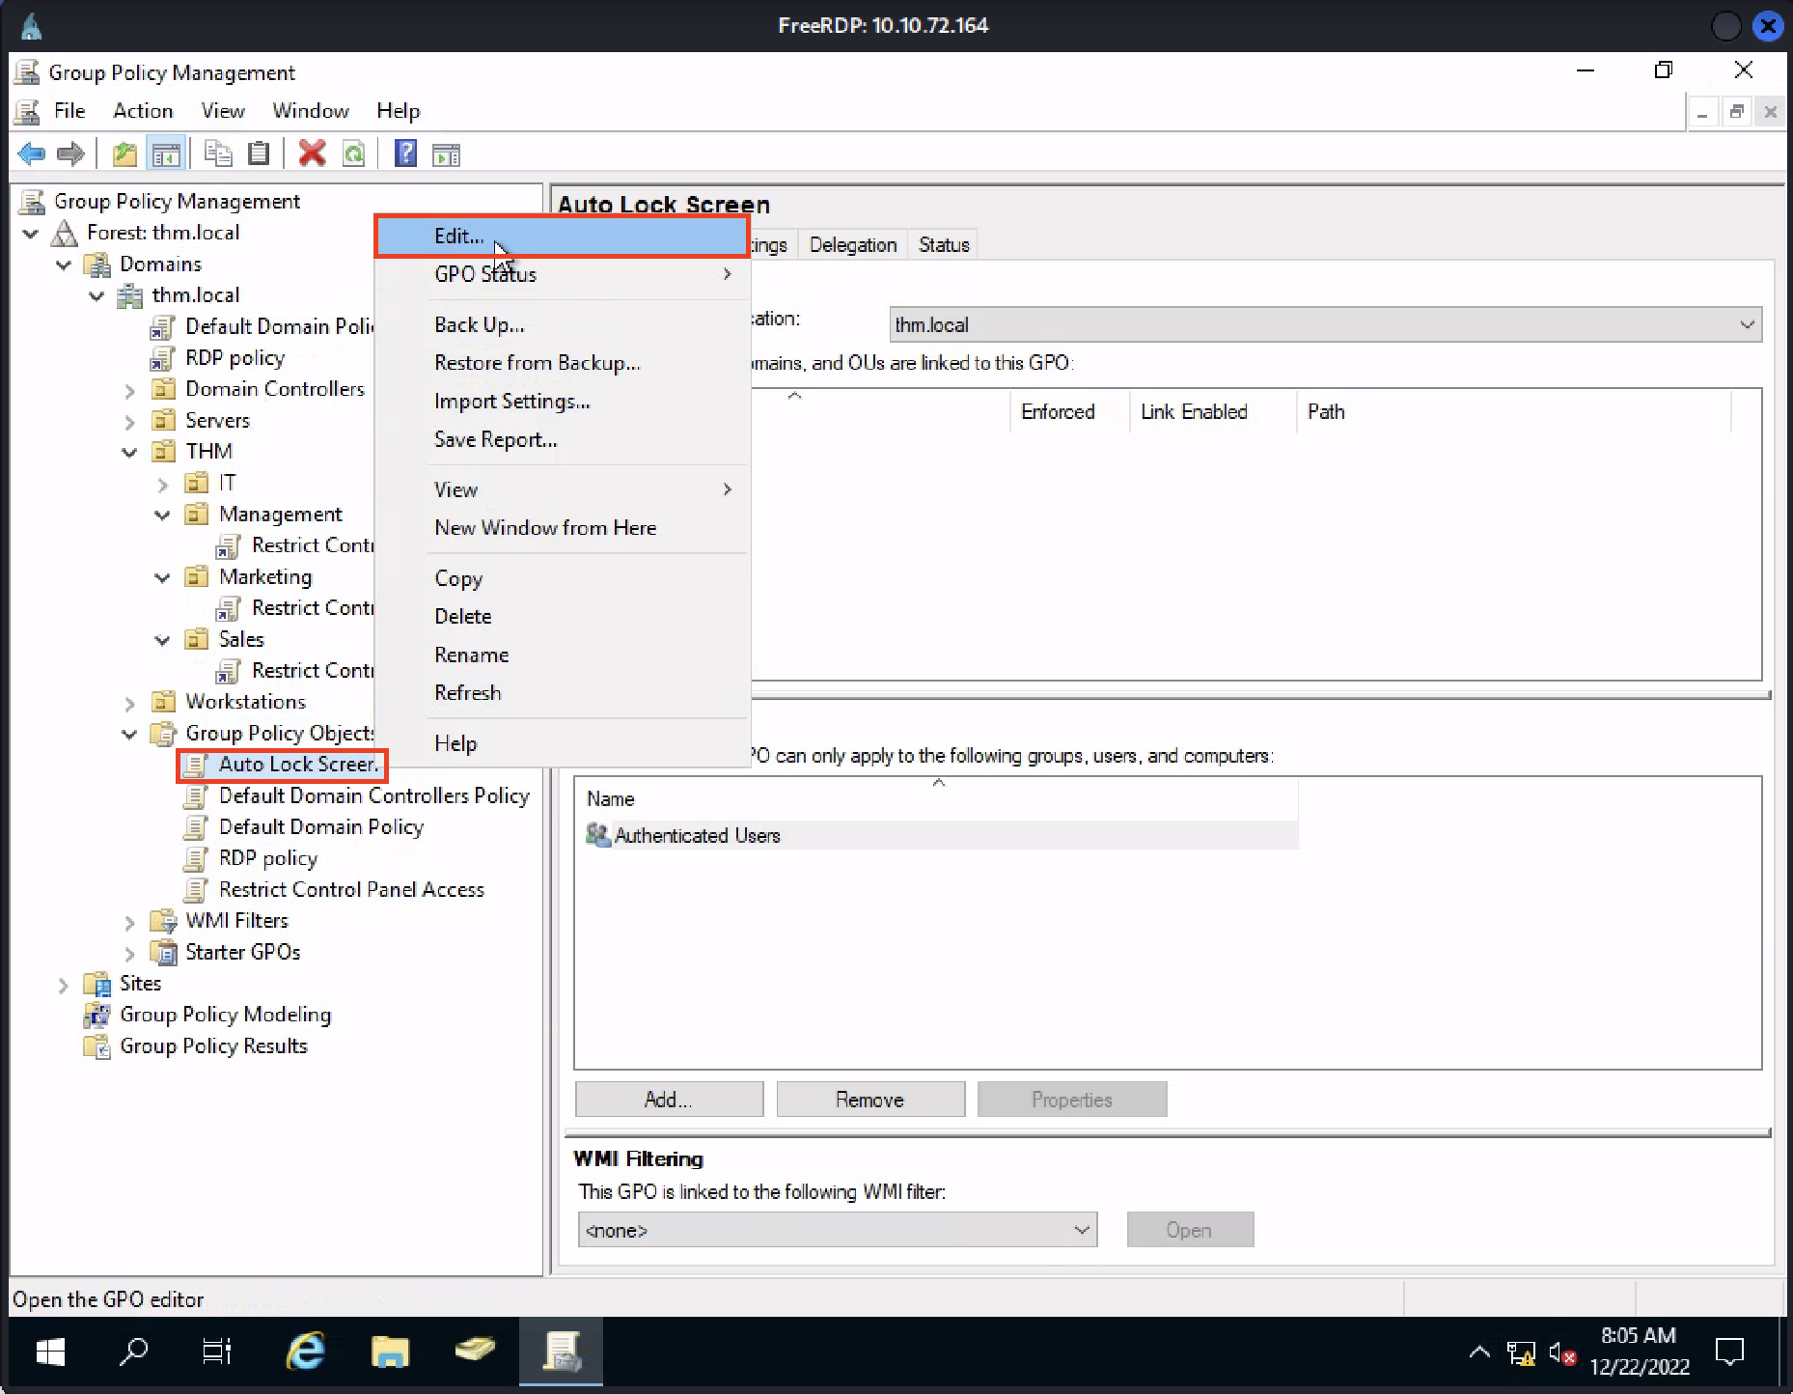Click the Up one level folder icon

pos(124,153)
